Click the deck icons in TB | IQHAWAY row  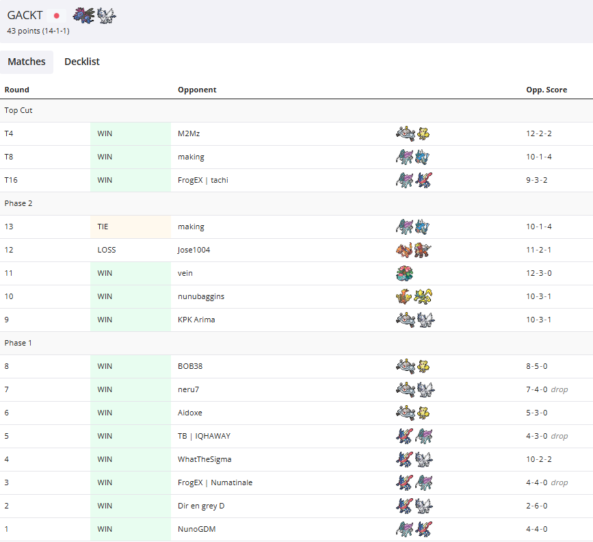[414, 436]
